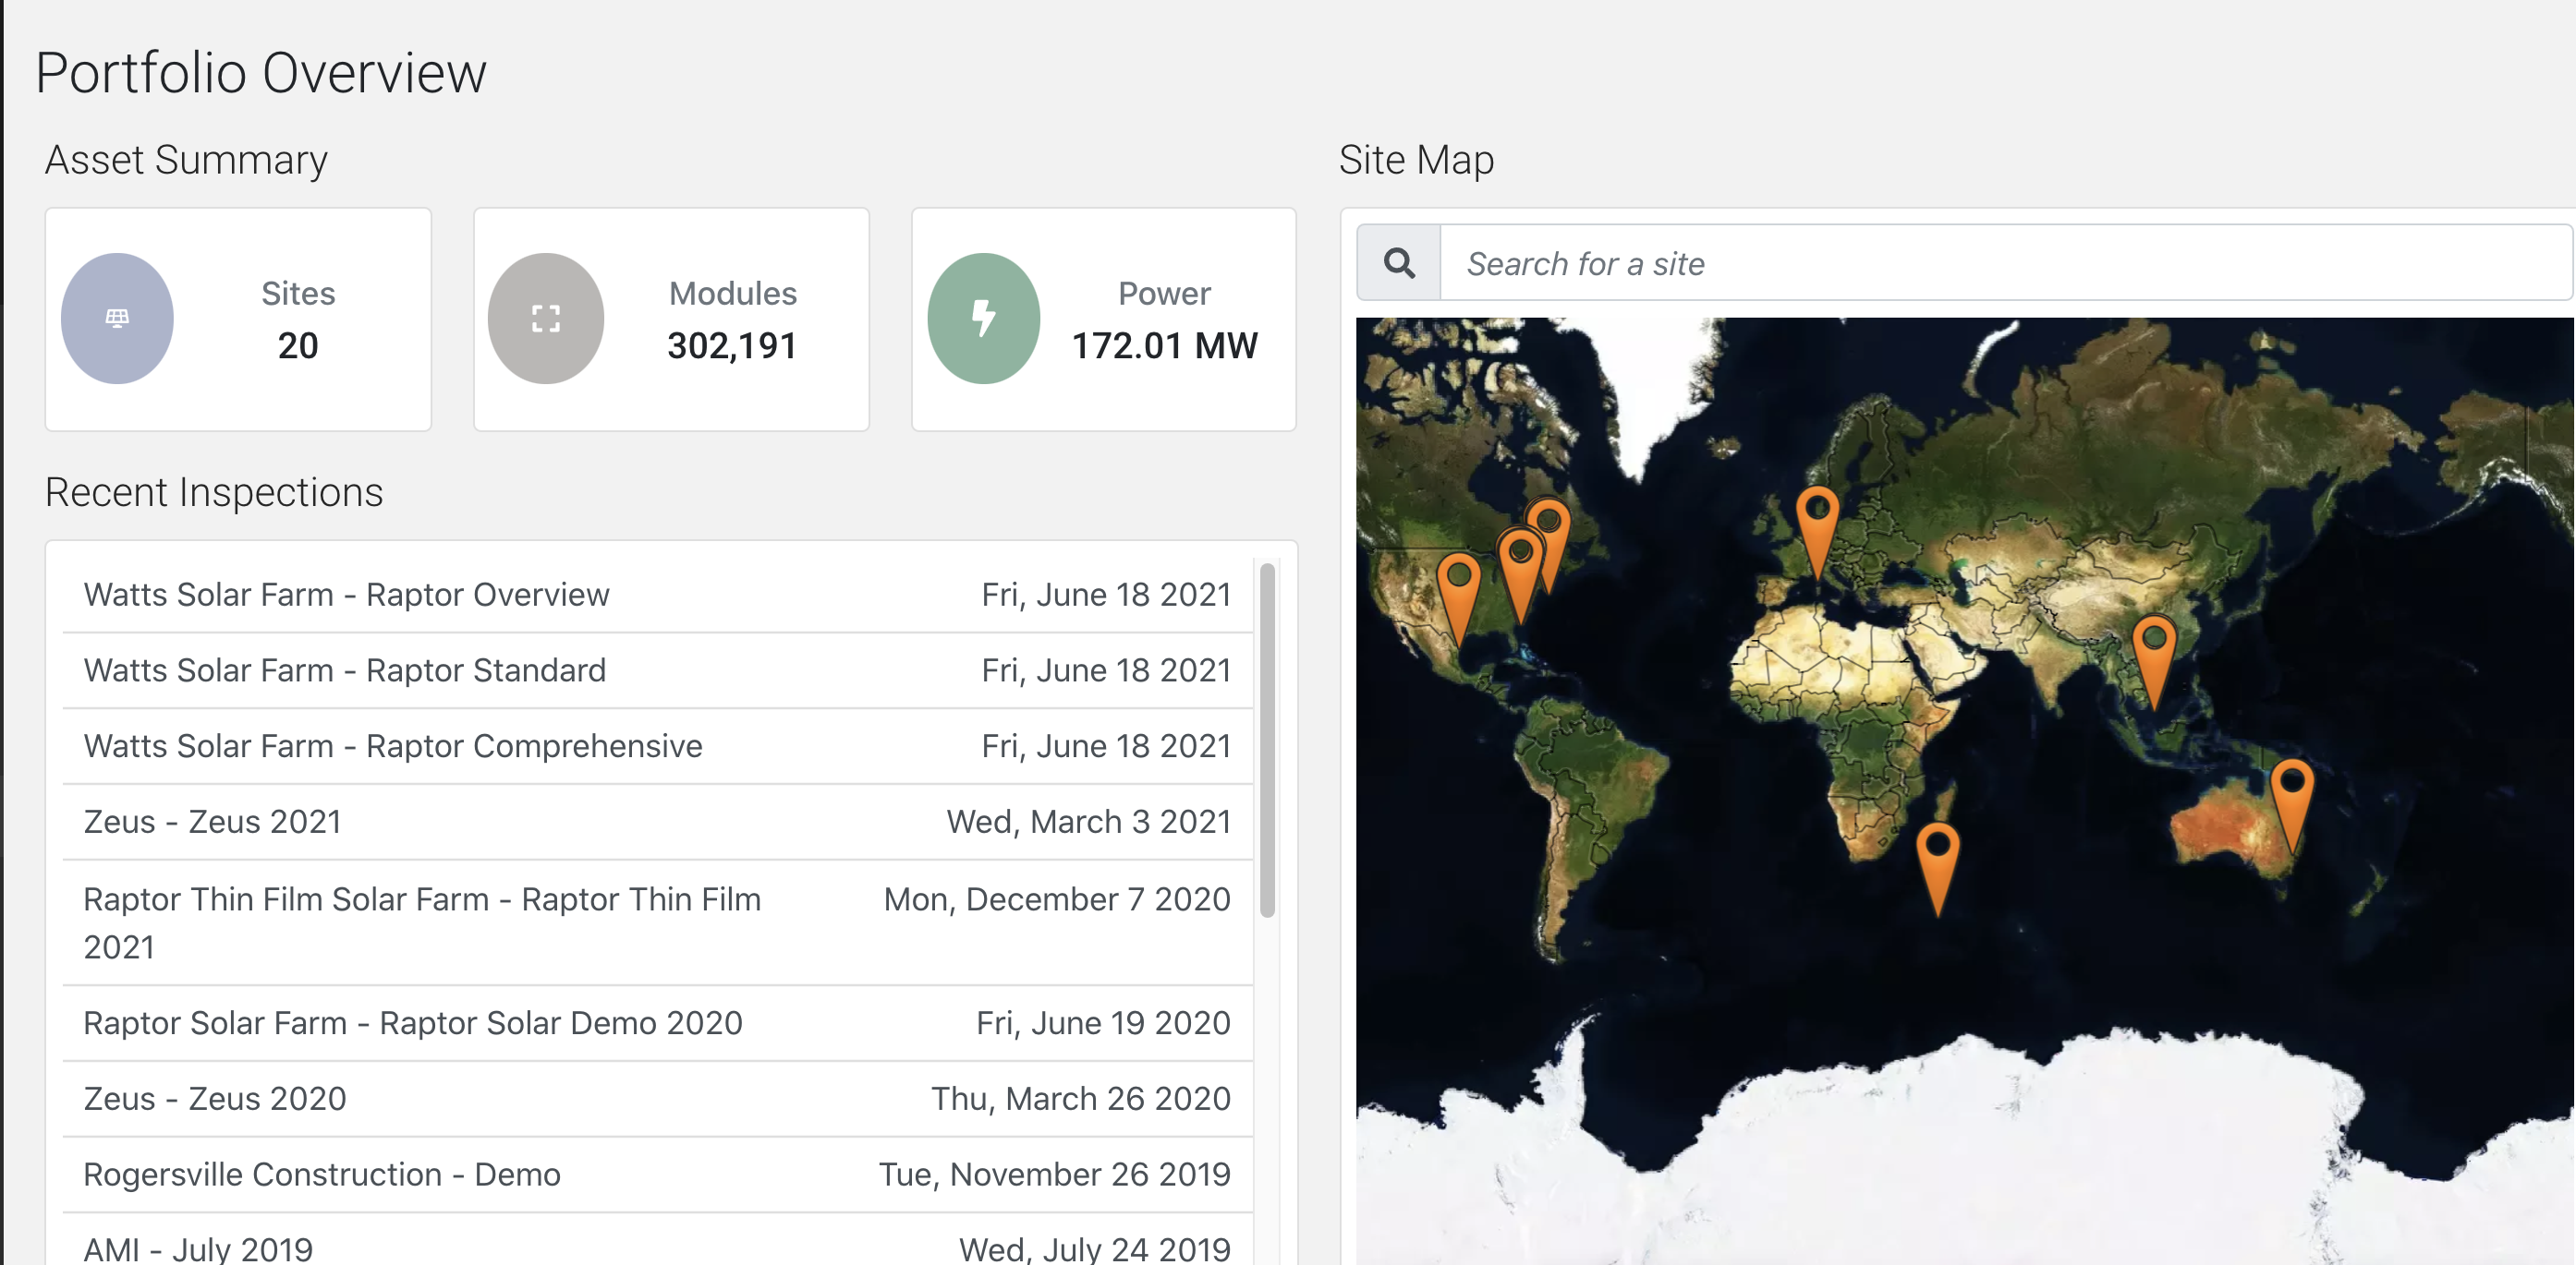2576x1265 pixels.
Task: Click the Asset Summary heading
Action: click(x=186, y=160)
